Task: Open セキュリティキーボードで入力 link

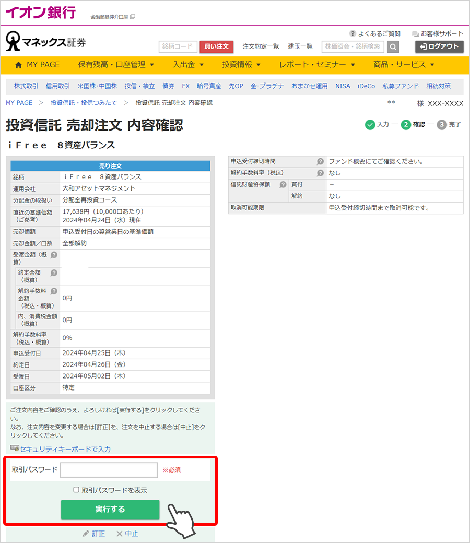Action: [x=65, y=449]
